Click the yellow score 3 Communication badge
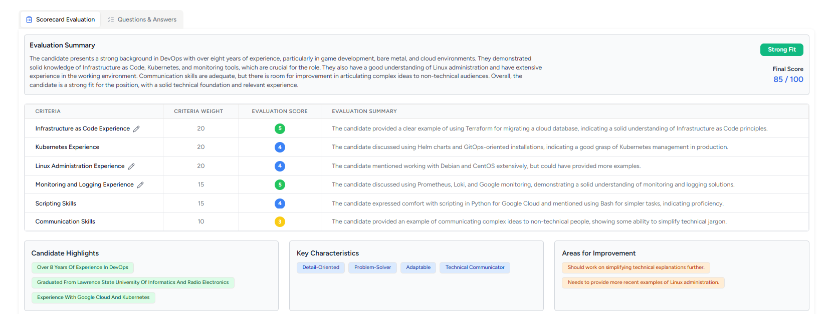 coord(280,221)
